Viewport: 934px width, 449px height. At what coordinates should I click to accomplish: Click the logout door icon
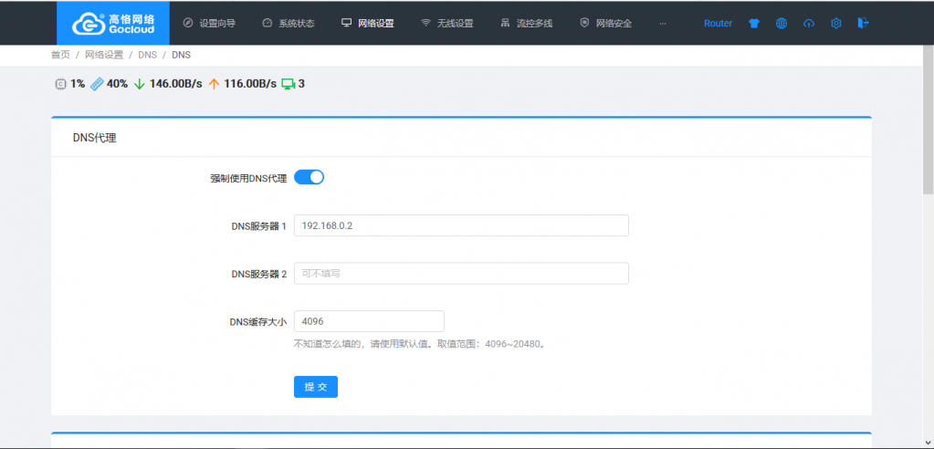pos(863,24)
